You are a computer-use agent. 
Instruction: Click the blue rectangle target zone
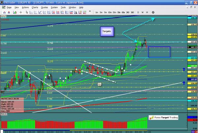[x=159, y=52]
